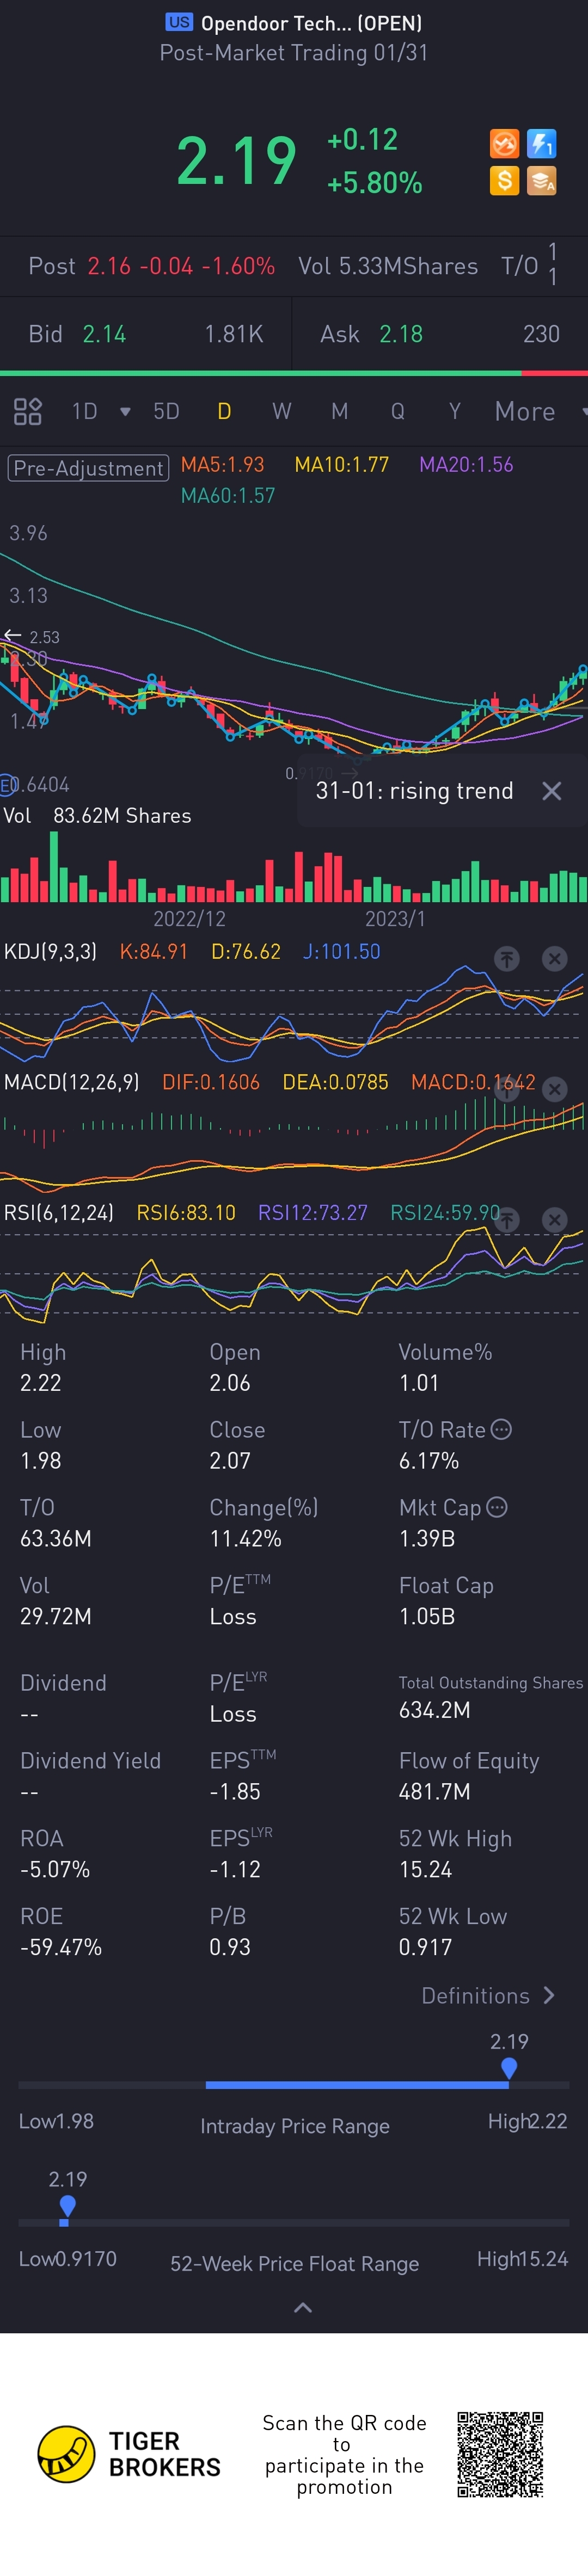
Task: Click the bid-ask ratio bar
Action: (x=294, y=373)
